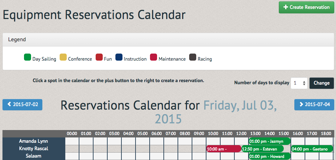Open the 04:00 pm Gaetano reservation
The image size is (336, 160).
[x=312, y=149]
